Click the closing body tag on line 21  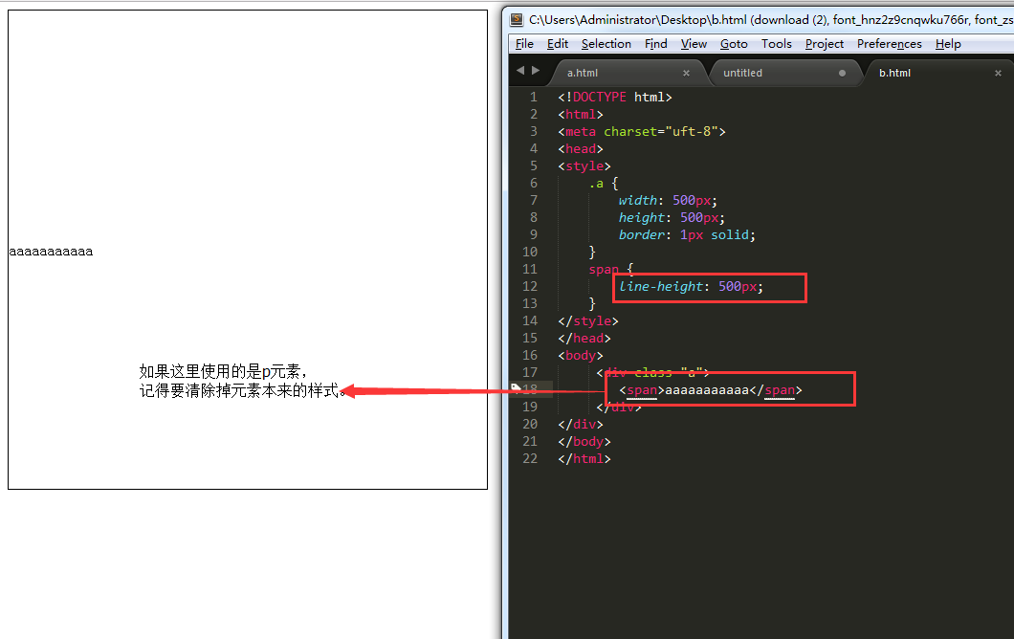click(x=584, y=441)
